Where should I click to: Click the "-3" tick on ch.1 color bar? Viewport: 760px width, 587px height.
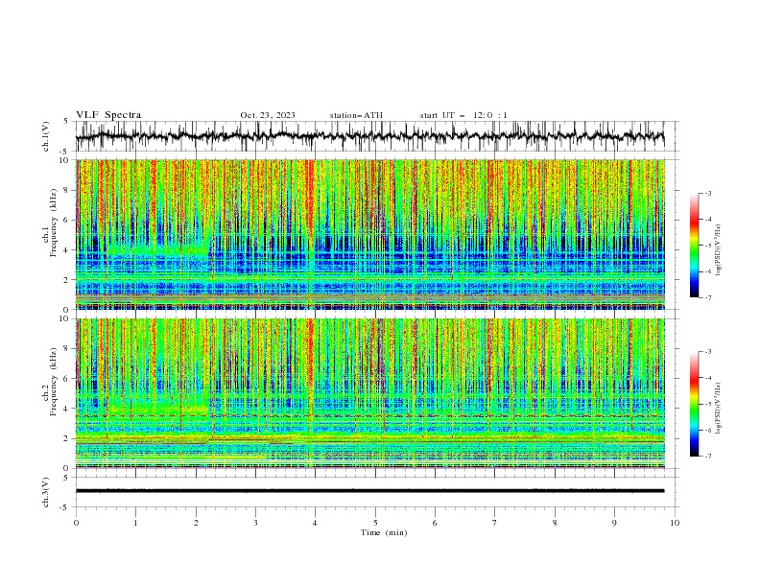tap(708, 193)
